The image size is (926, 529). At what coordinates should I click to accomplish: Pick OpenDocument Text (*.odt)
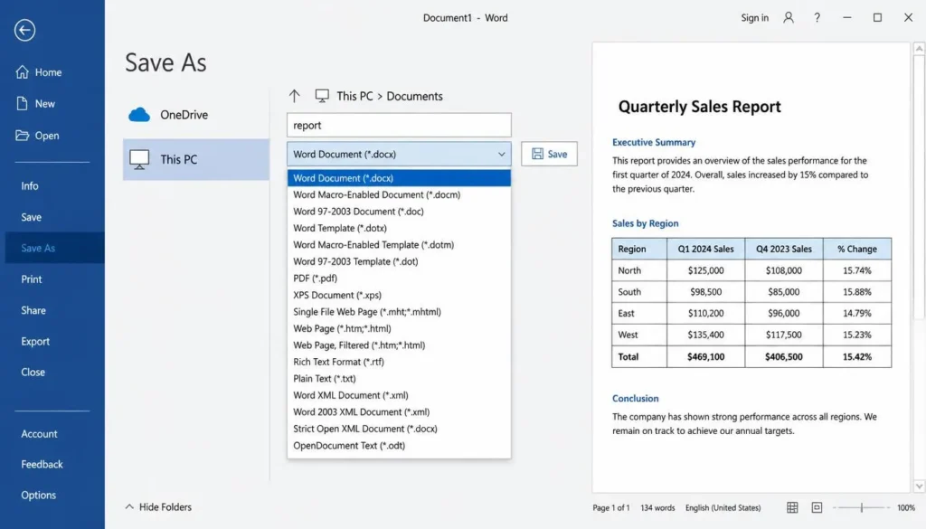[x=399, y=445]
